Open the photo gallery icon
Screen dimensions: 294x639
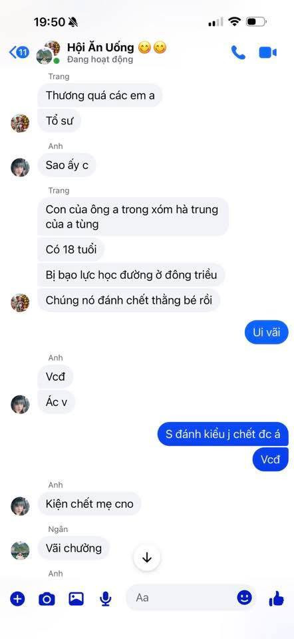76,598
